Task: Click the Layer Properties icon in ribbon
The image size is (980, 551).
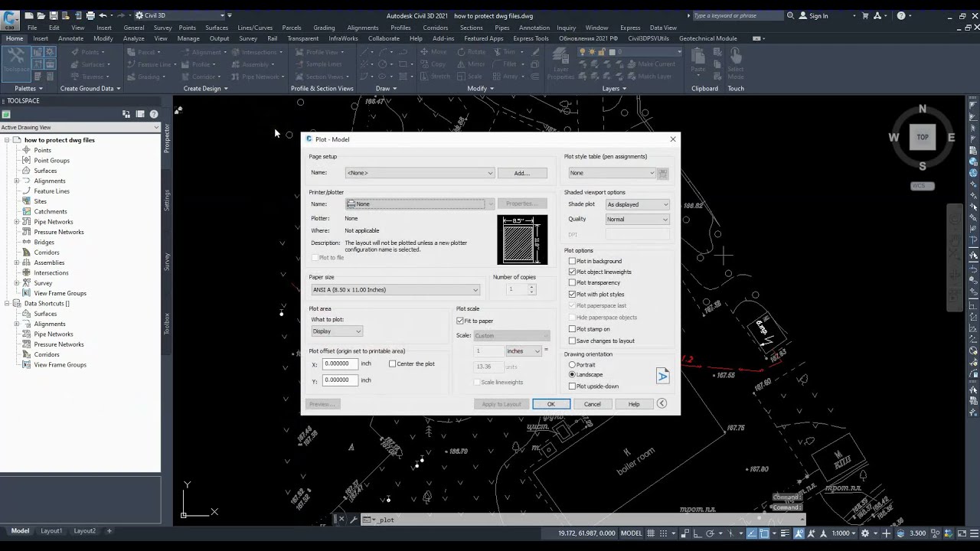Action: [x=560, y=64]
